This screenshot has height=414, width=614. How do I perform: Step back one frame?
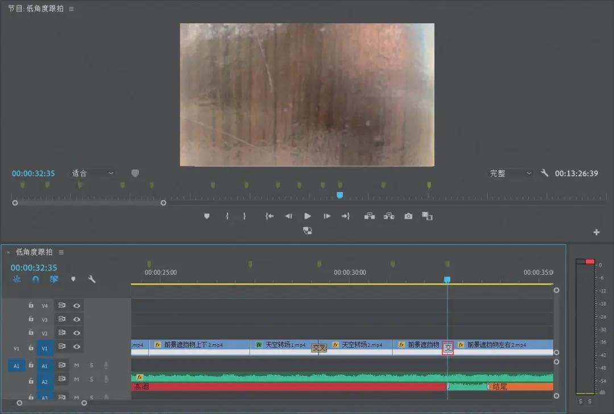tap(288, 216)
